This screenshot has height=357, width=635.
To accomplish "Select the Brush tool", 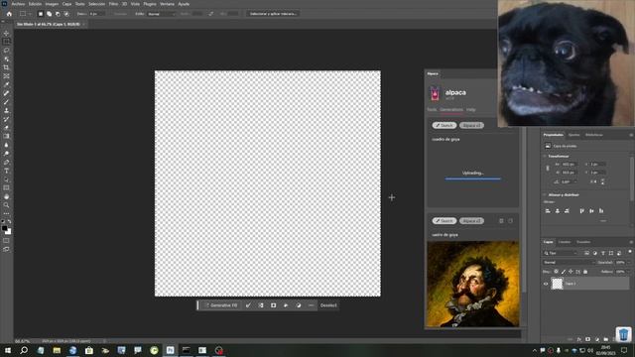I will [x=6, y=102].
